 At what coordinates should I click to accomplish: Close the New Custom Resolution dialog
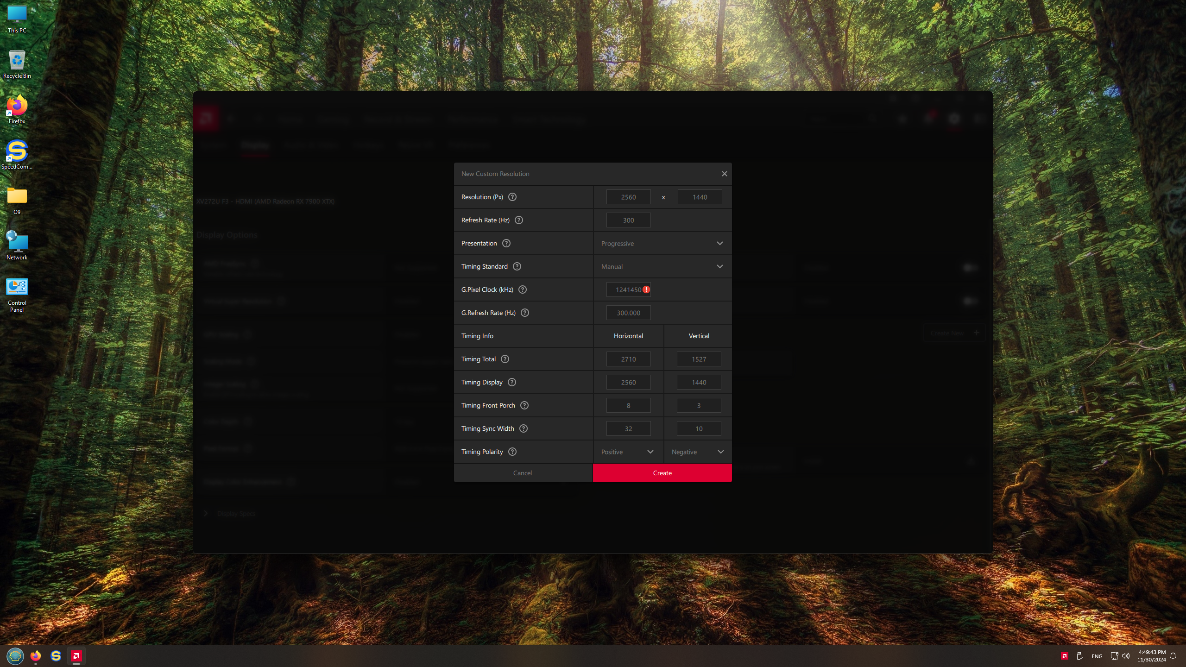(x=724, y=174)
